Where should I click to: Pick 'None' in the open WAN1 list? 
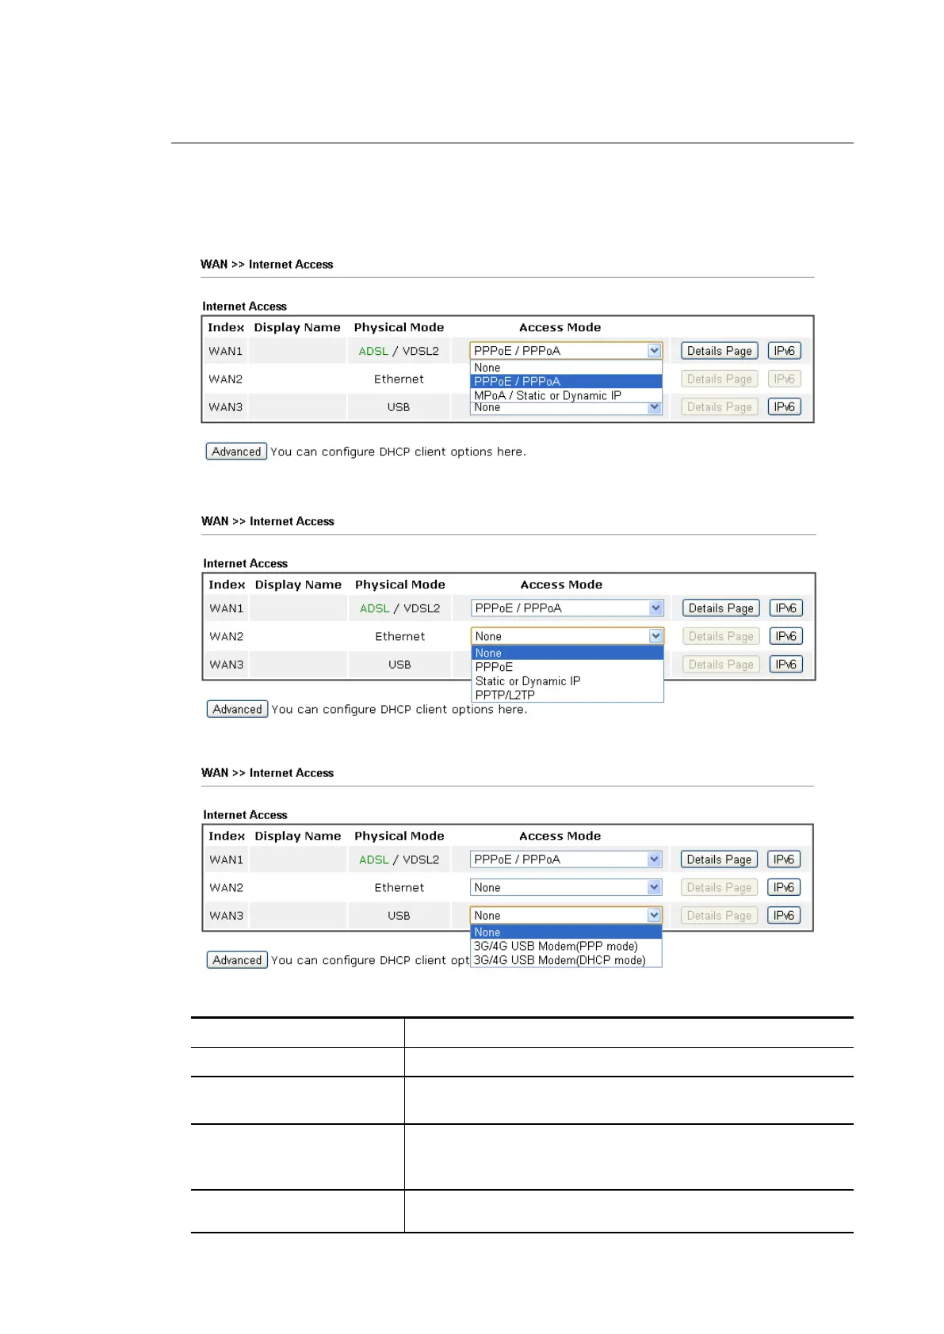coord(566,368)
